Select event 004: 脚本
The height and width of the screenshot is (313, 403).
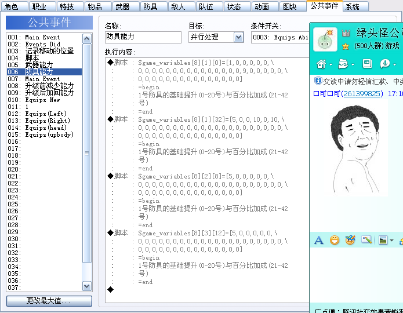point(44,58)
